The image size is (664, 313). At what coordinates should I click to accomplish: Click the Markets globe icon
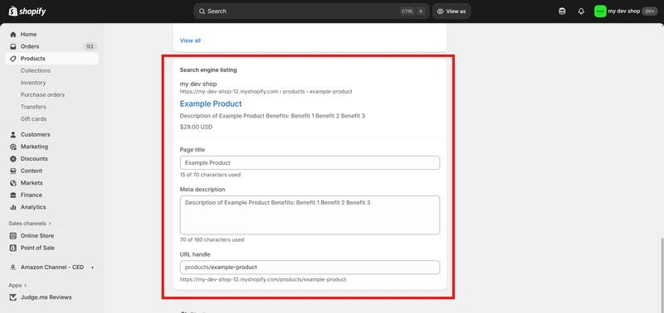tap(13, 183)
